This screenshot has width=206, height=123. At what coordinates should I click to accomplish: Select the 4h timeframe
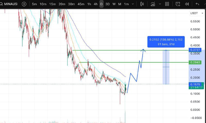click(x=96, y=4)
